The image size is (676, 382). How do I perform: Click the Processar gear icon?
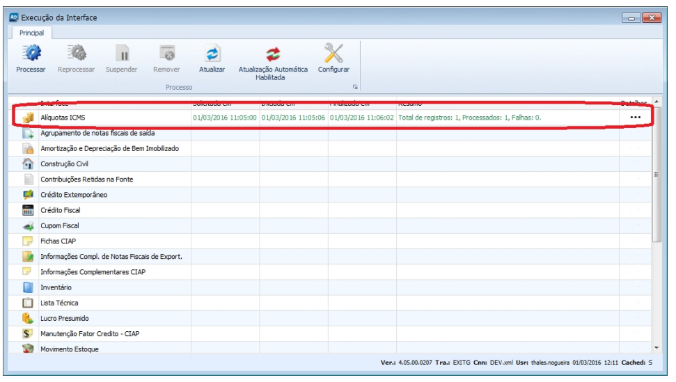31,54
